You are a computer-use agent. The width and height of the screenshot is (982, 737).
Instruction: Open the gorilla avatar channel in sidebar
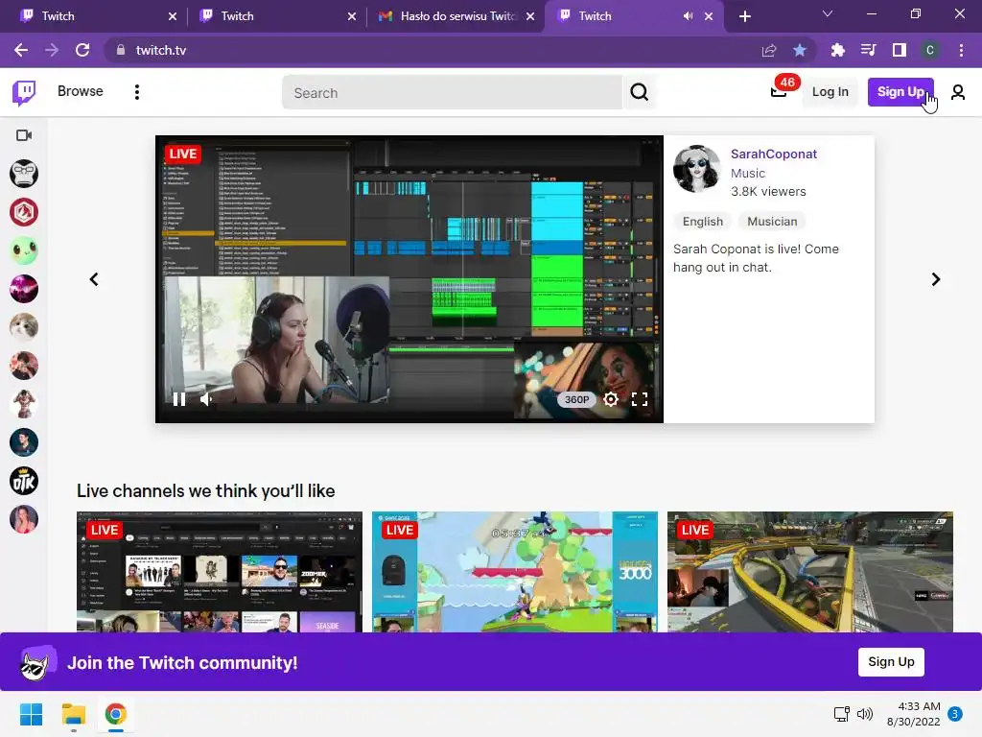point(24,174)
